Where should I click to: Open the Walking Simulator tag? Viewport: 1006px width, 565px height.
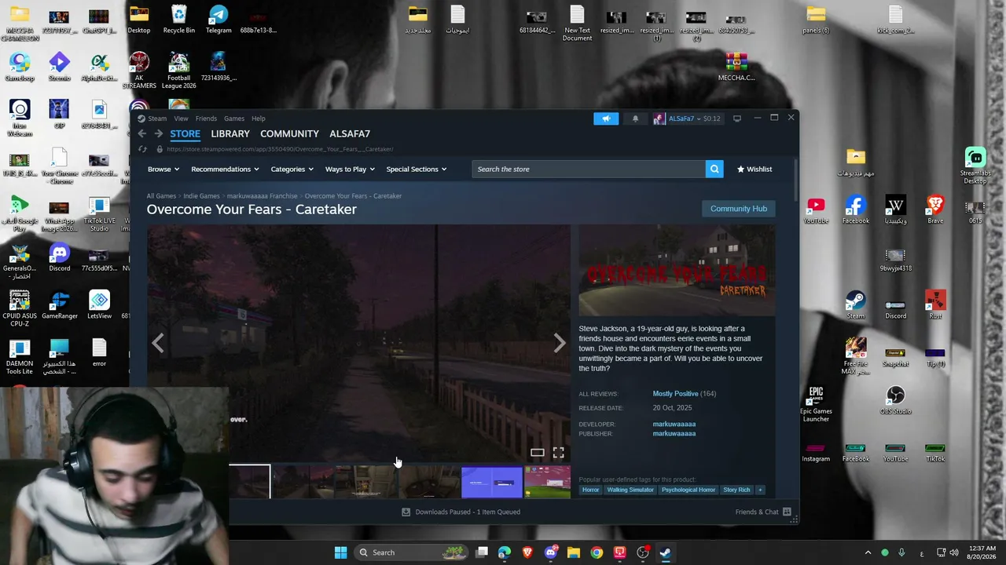(x=630, y=490)
